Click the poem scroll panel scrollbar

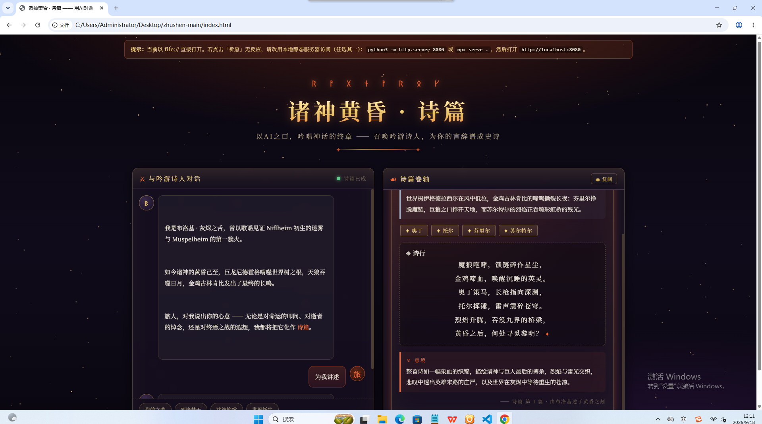tap(623, 321)
